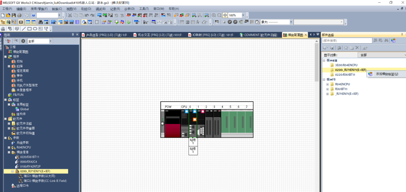
Task: Click the zoom in magnifier icon
Action: (214, 15)
